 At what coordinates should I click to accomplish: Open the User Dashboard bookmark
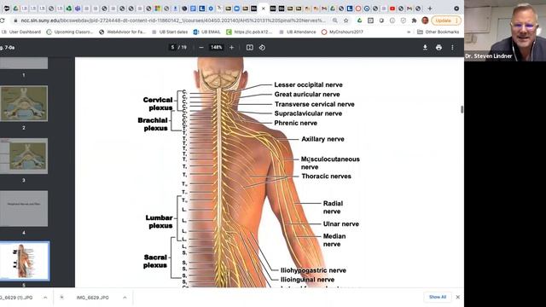point(21,32)
